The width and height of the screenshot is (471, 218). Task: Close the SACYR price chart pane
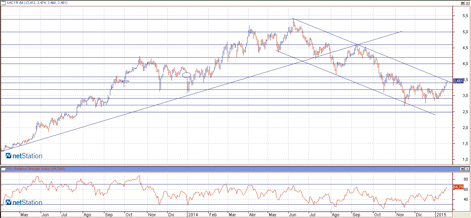pos(467,2)
